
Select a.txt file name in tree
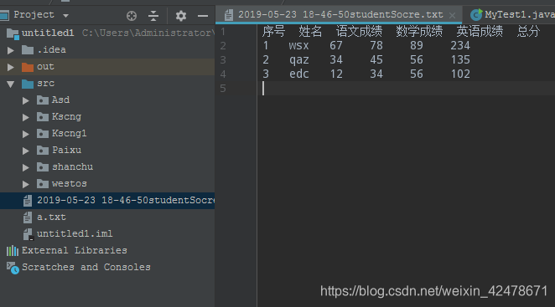coord(51,217)
